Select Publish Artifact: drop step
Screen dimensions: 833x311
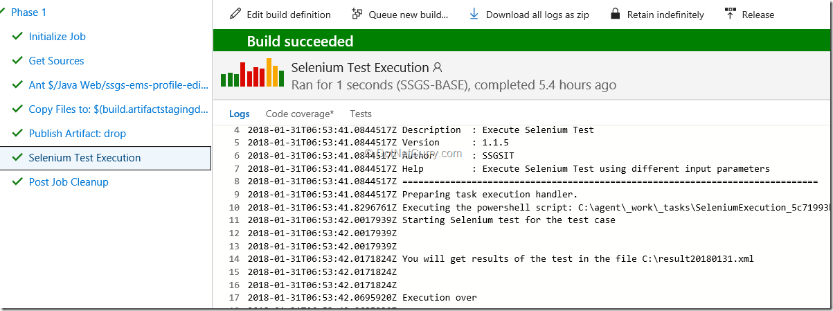tap(77, 134)
